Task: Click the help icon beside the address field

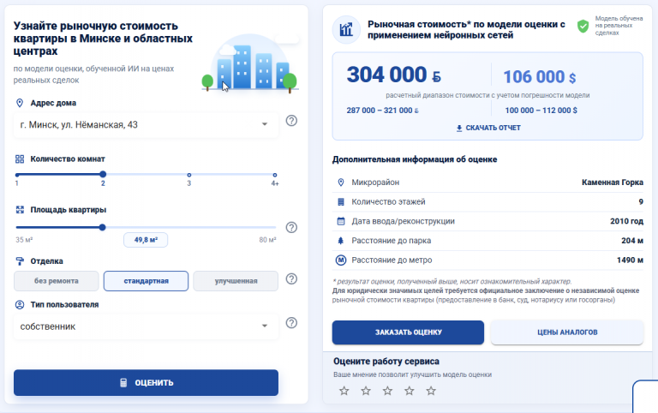Action: click(291, 121)
